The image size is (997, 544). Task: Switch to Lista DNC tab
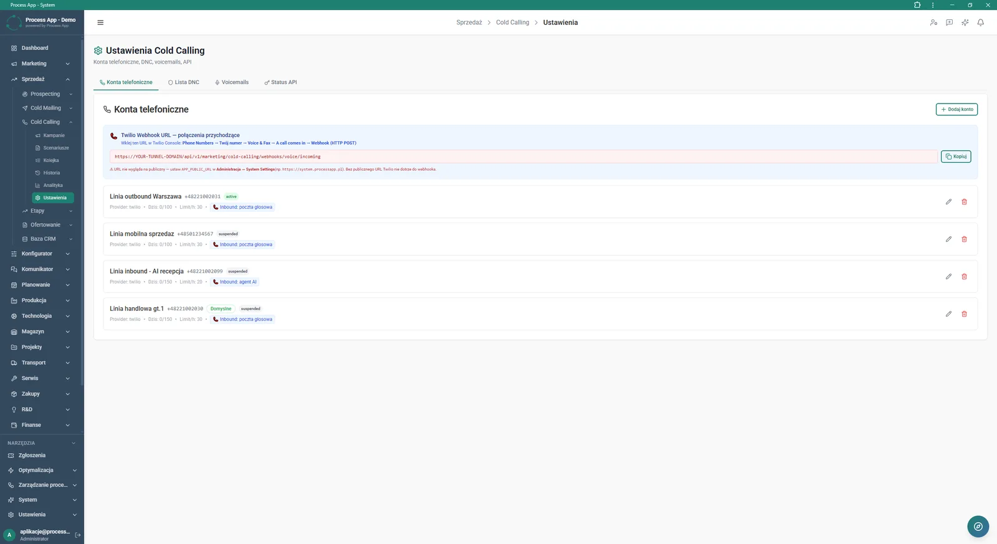point(184,82)
